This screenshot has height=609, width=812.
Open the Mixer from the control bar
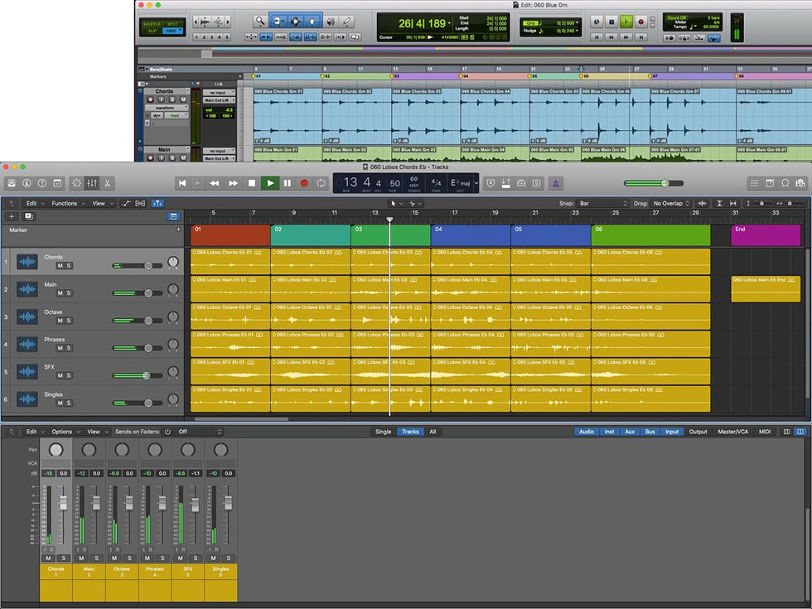coord(92,183)
